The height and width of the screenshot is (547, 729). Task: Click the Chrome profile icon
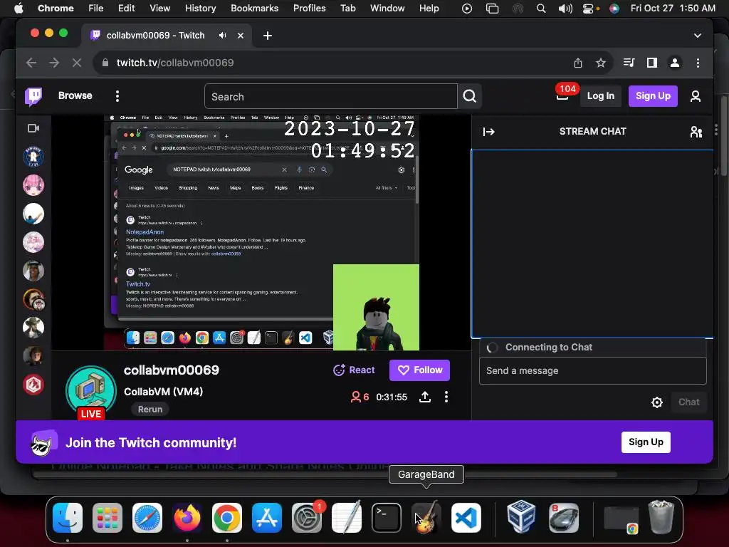tap(675, 63)
